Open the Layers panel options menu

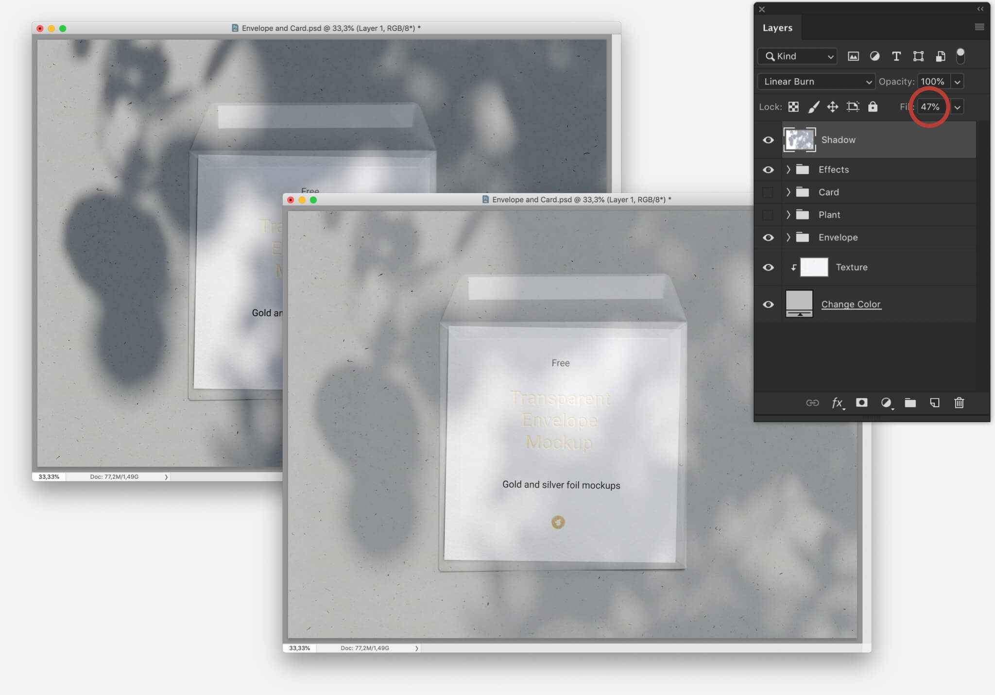pos(979,27)
